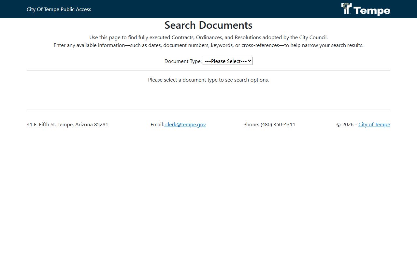Open the Document Type dropdown
Image resolution: width=417 pixels, height=261 pixels.
[228, 61]
